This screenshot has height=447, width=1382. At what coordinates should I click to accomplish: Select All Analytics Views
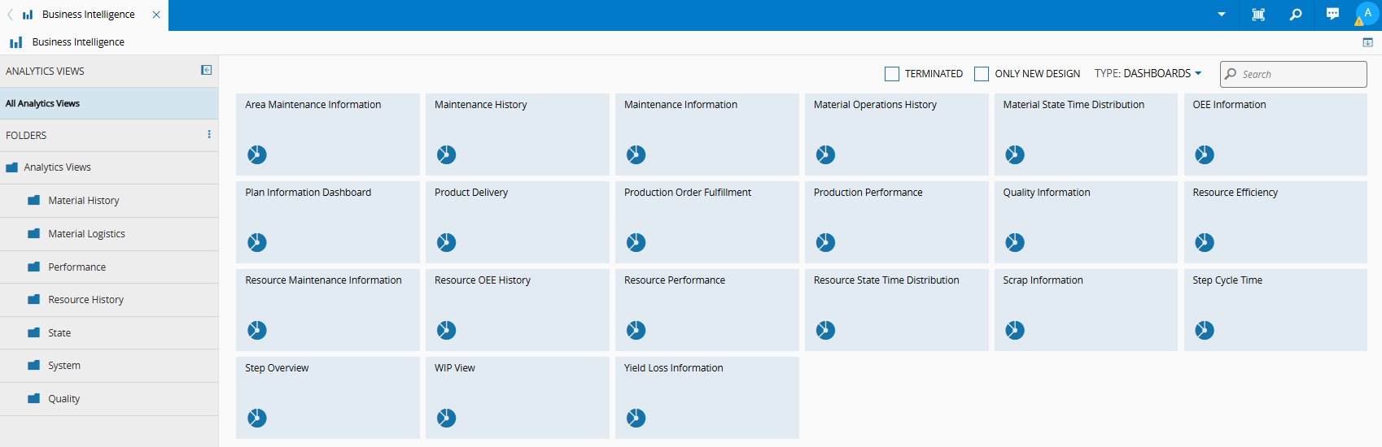point(109,103)
